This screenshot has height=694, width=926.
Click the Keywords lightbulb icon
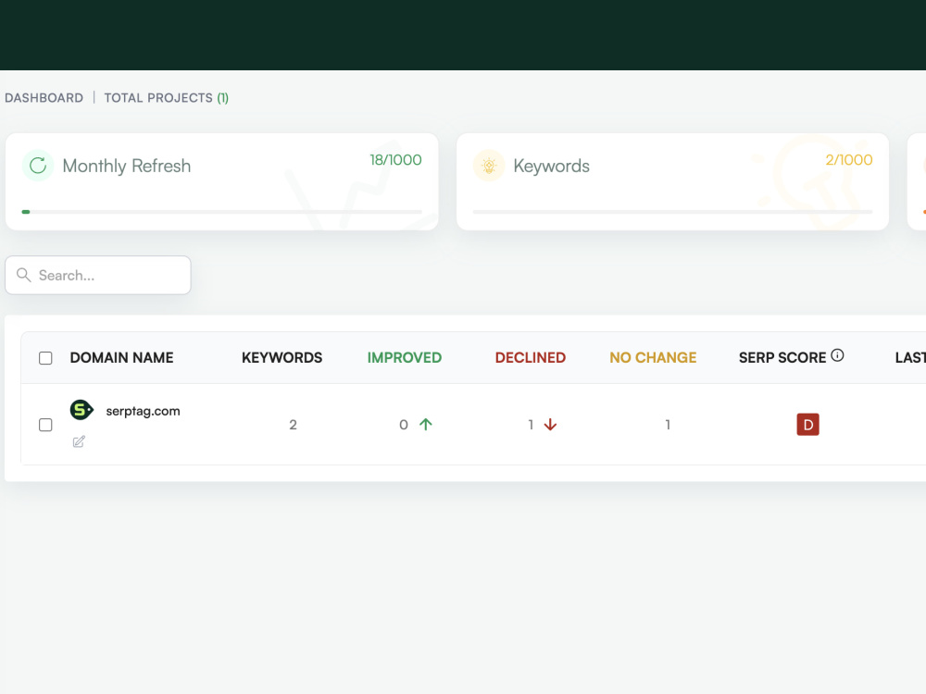(489, 166)
